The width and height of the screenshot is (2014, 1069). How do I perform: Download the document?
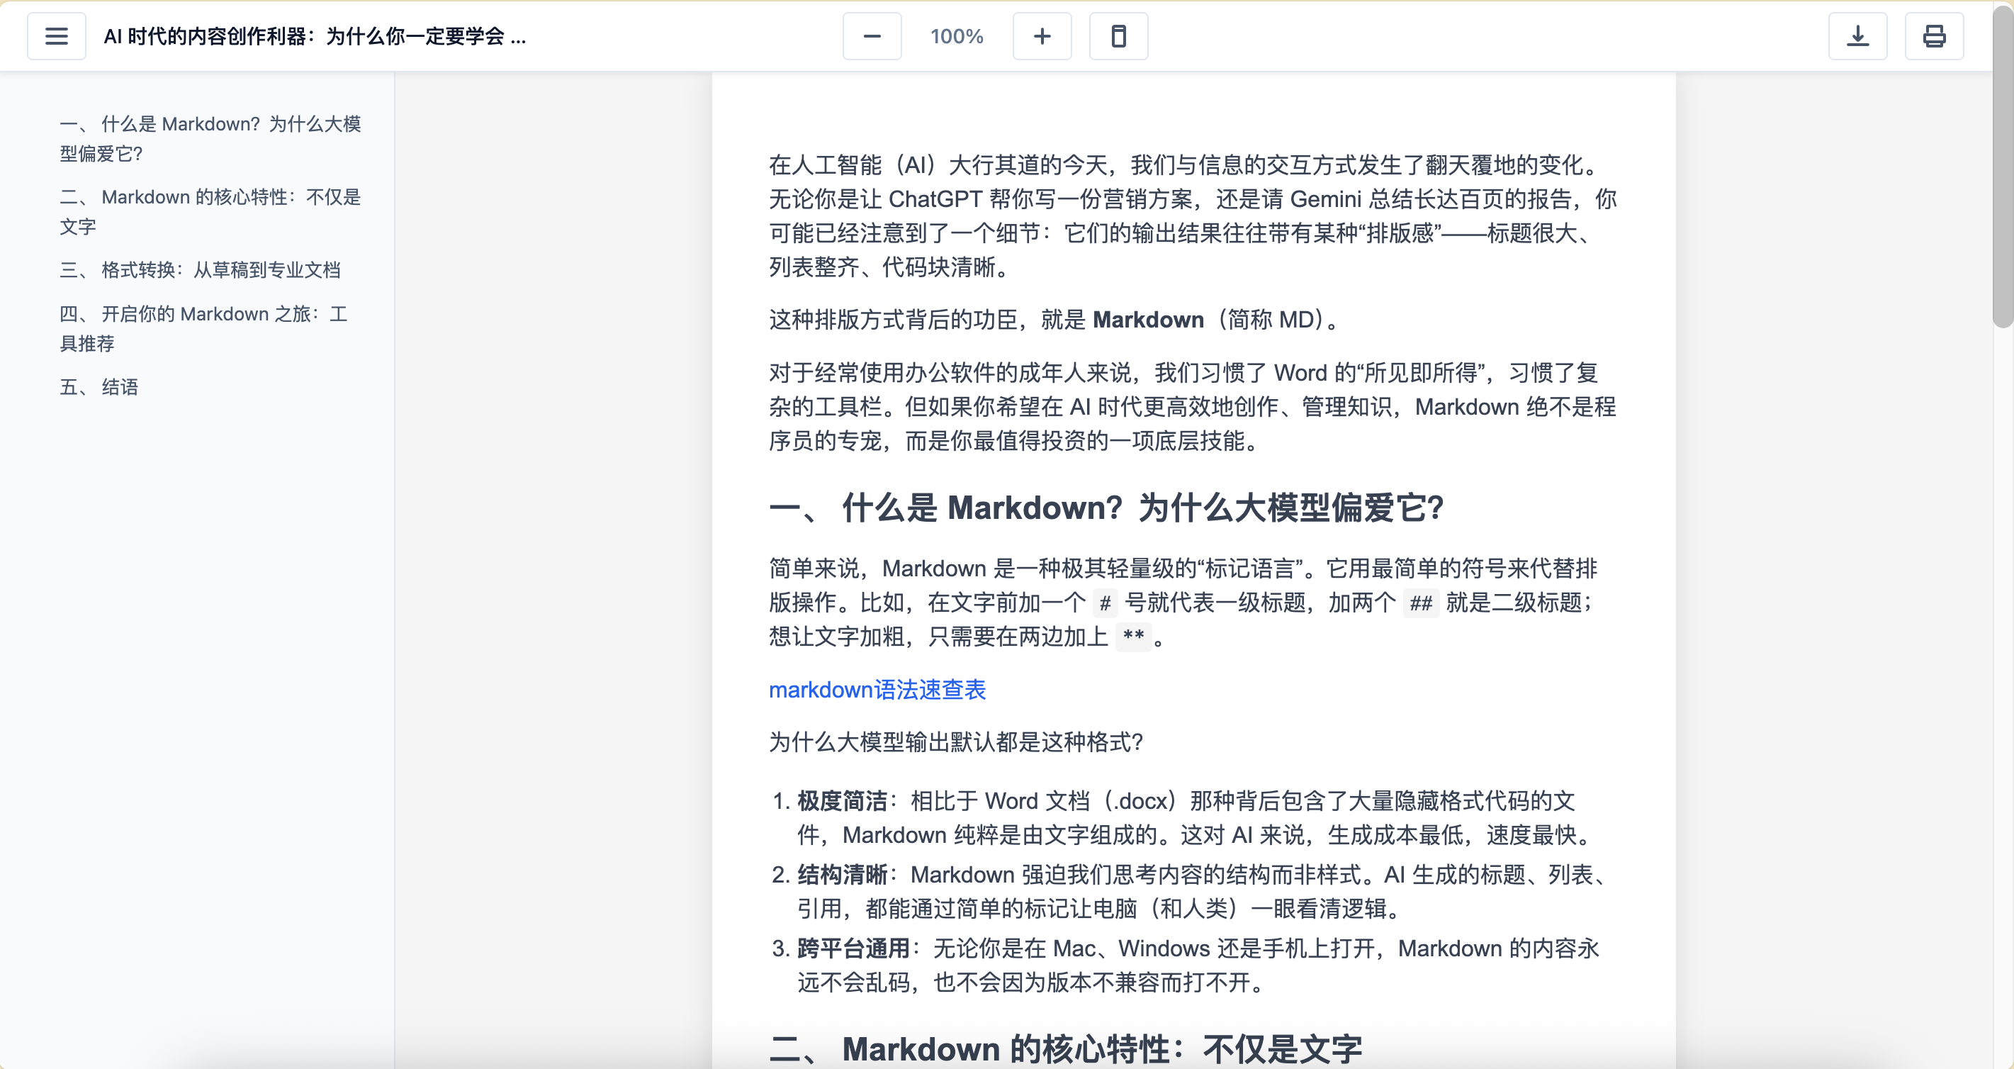[1857, 36]
